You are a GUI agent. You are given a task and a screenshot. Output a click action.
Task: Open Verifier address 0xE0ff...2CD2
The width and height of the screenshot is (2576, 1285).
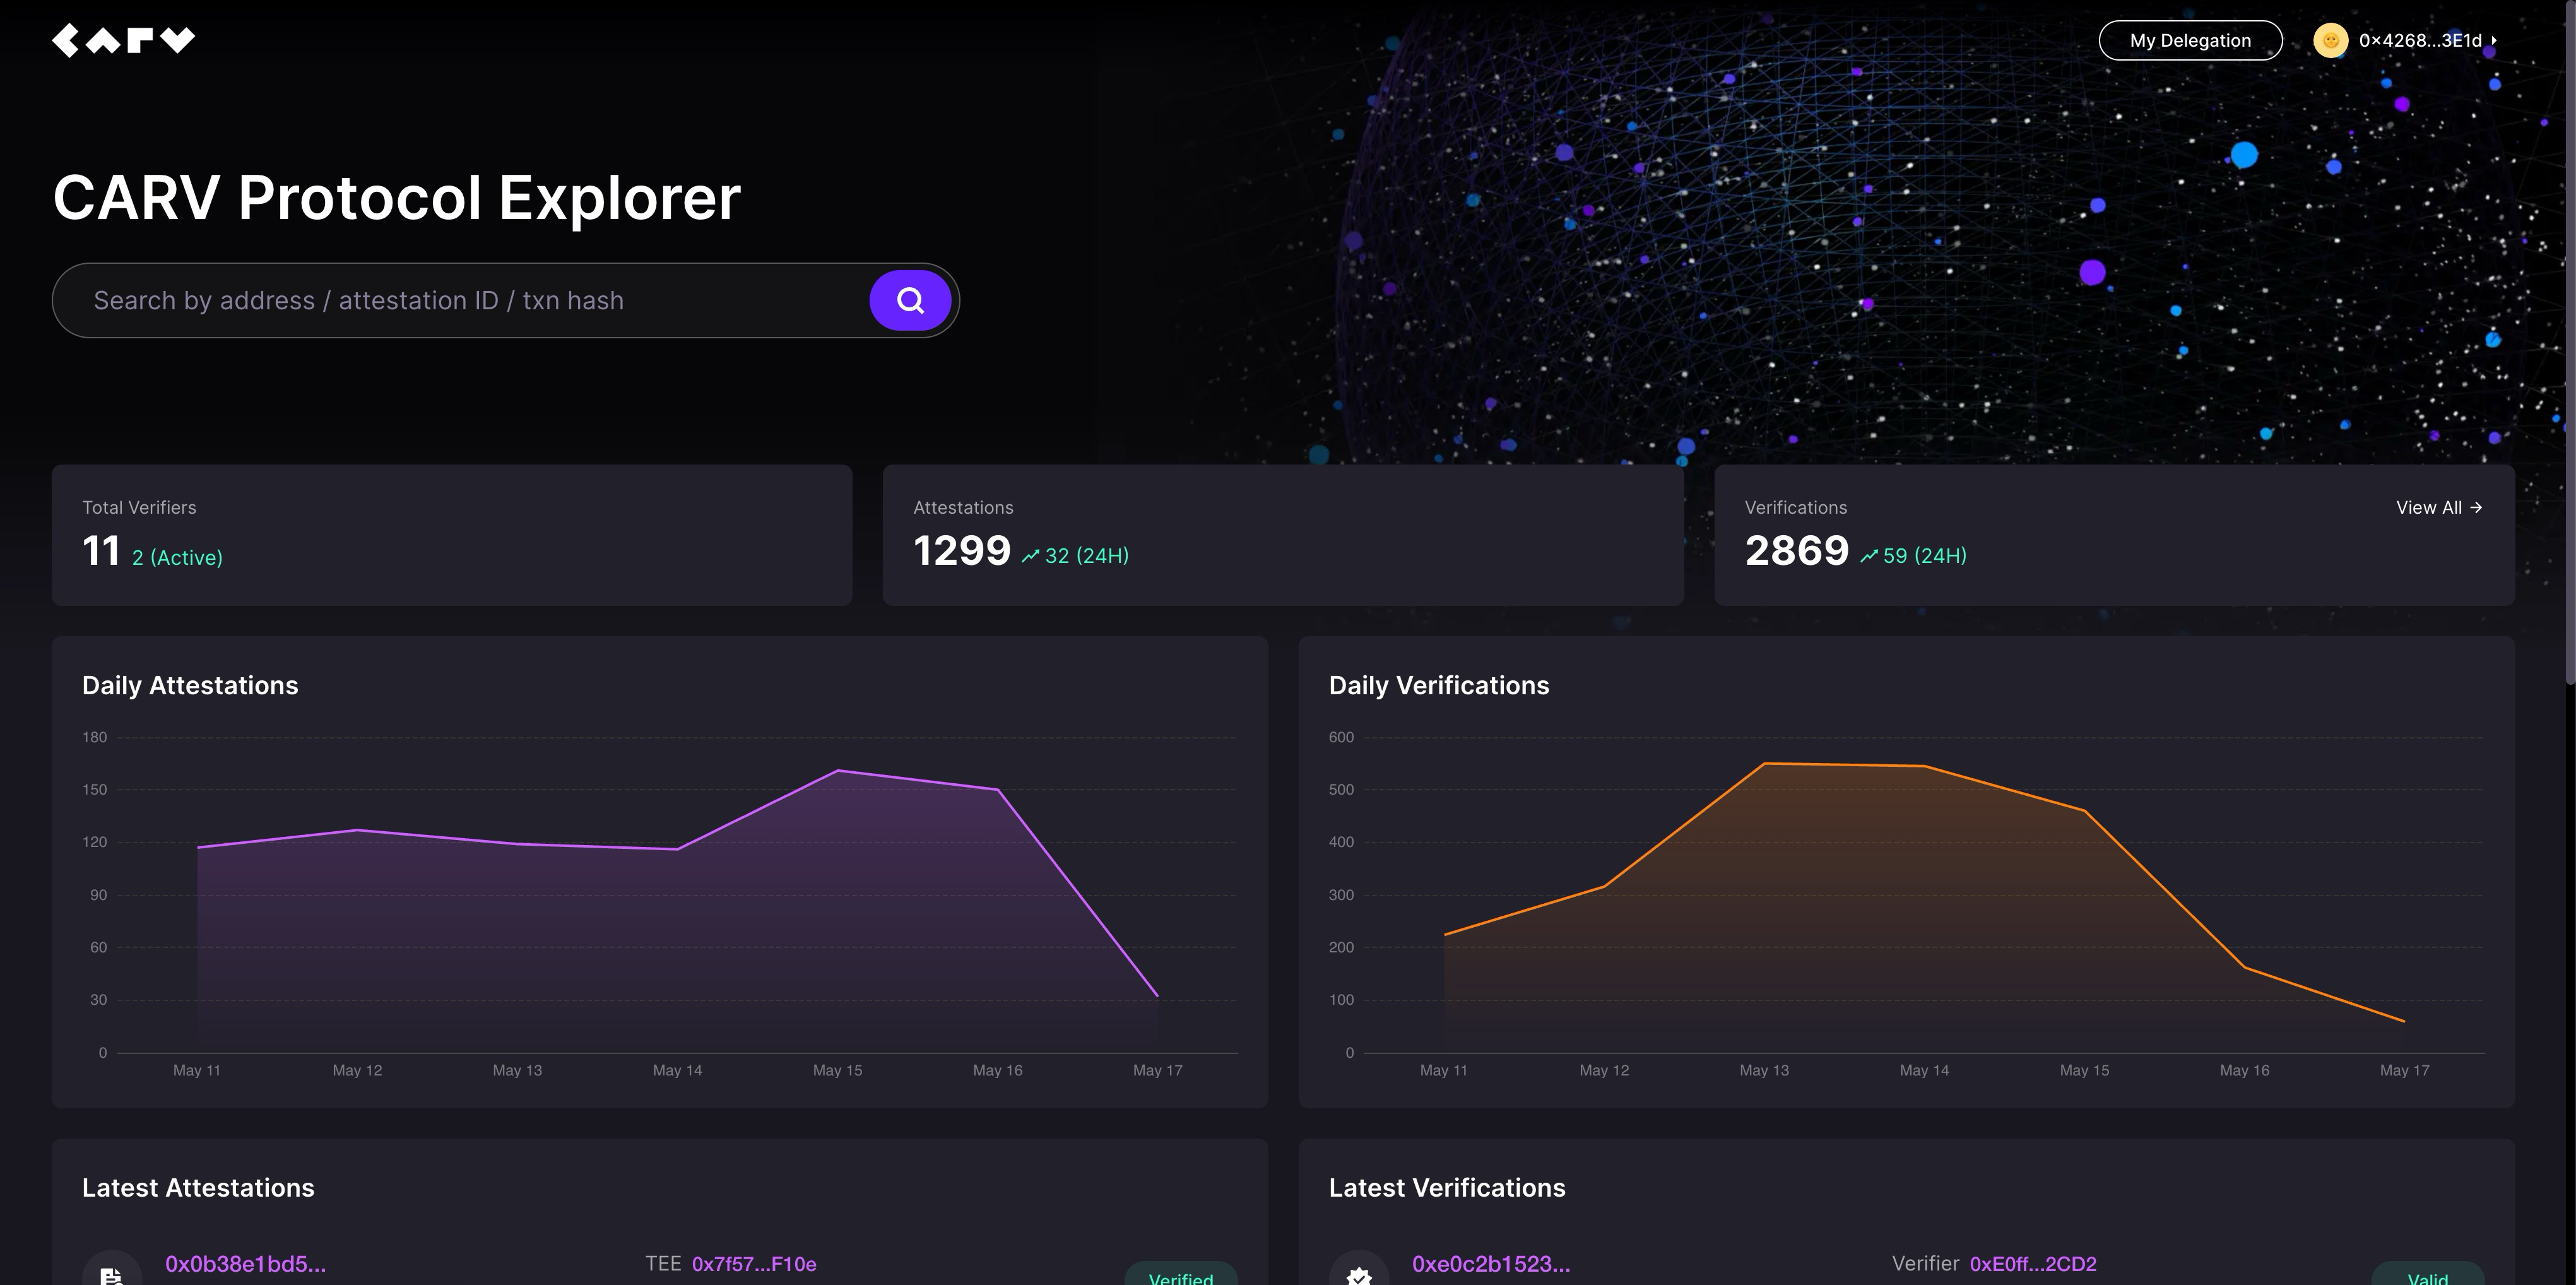tap(2033, 1264)
